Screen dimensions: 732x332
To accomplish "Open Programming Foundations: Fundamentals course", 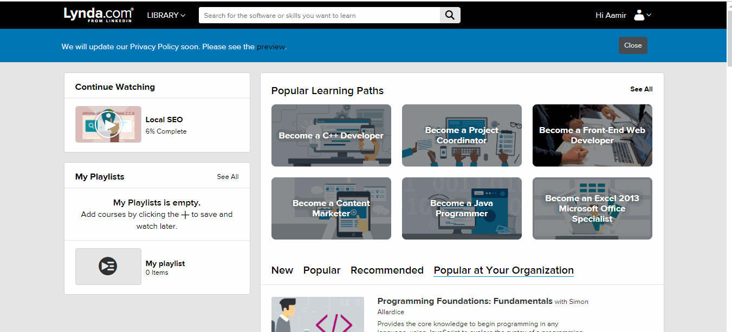I will 464,301.
